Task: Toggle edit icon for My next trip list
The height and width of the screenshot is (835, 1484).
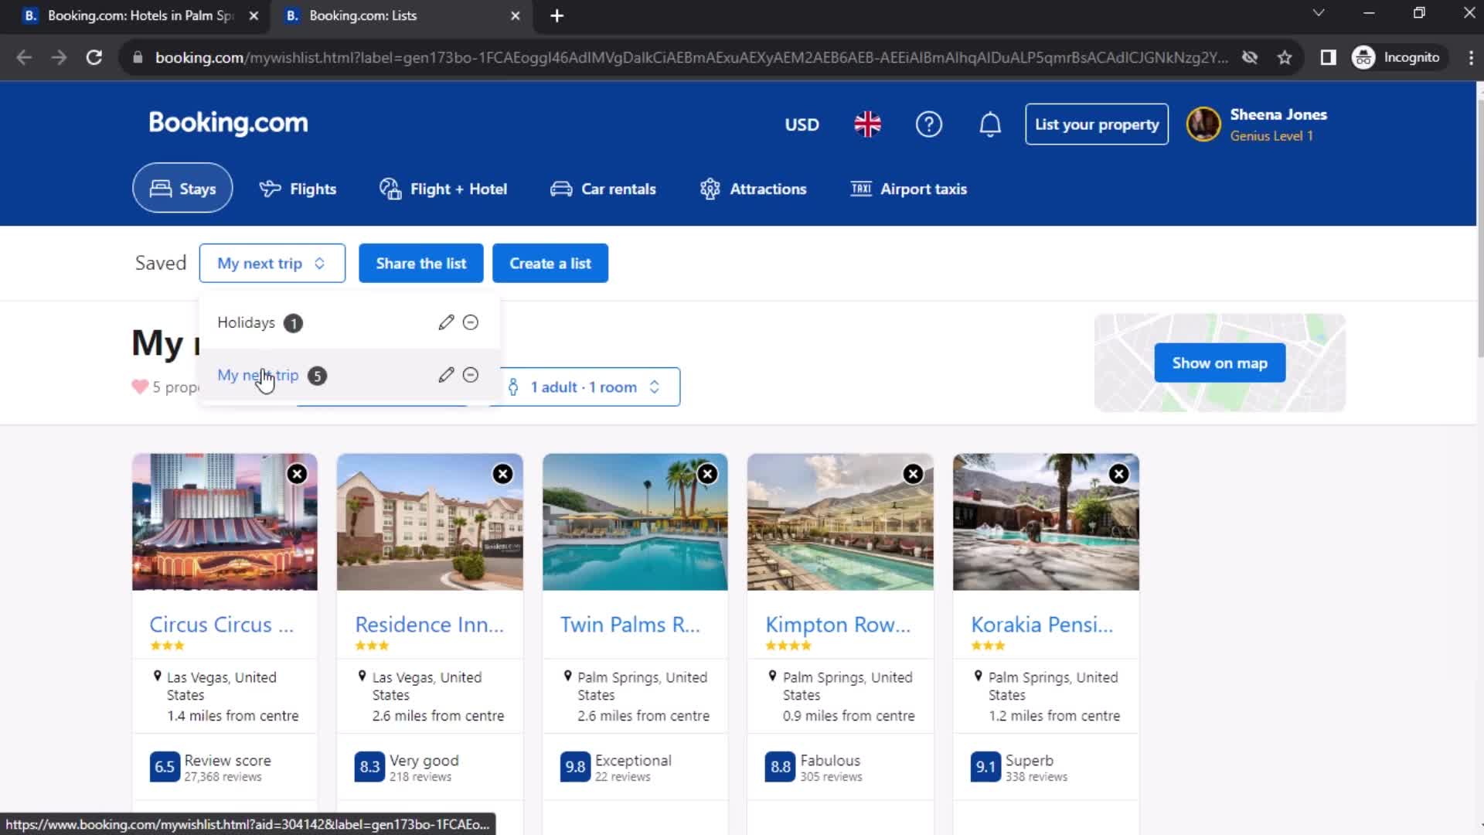Action: pyautogui.click(x=445, y=375)
